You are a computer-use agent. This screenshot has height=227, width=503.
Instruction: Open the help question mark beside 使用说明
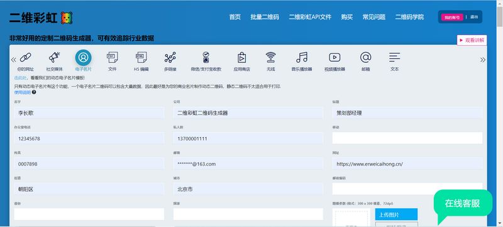(34, 92)
